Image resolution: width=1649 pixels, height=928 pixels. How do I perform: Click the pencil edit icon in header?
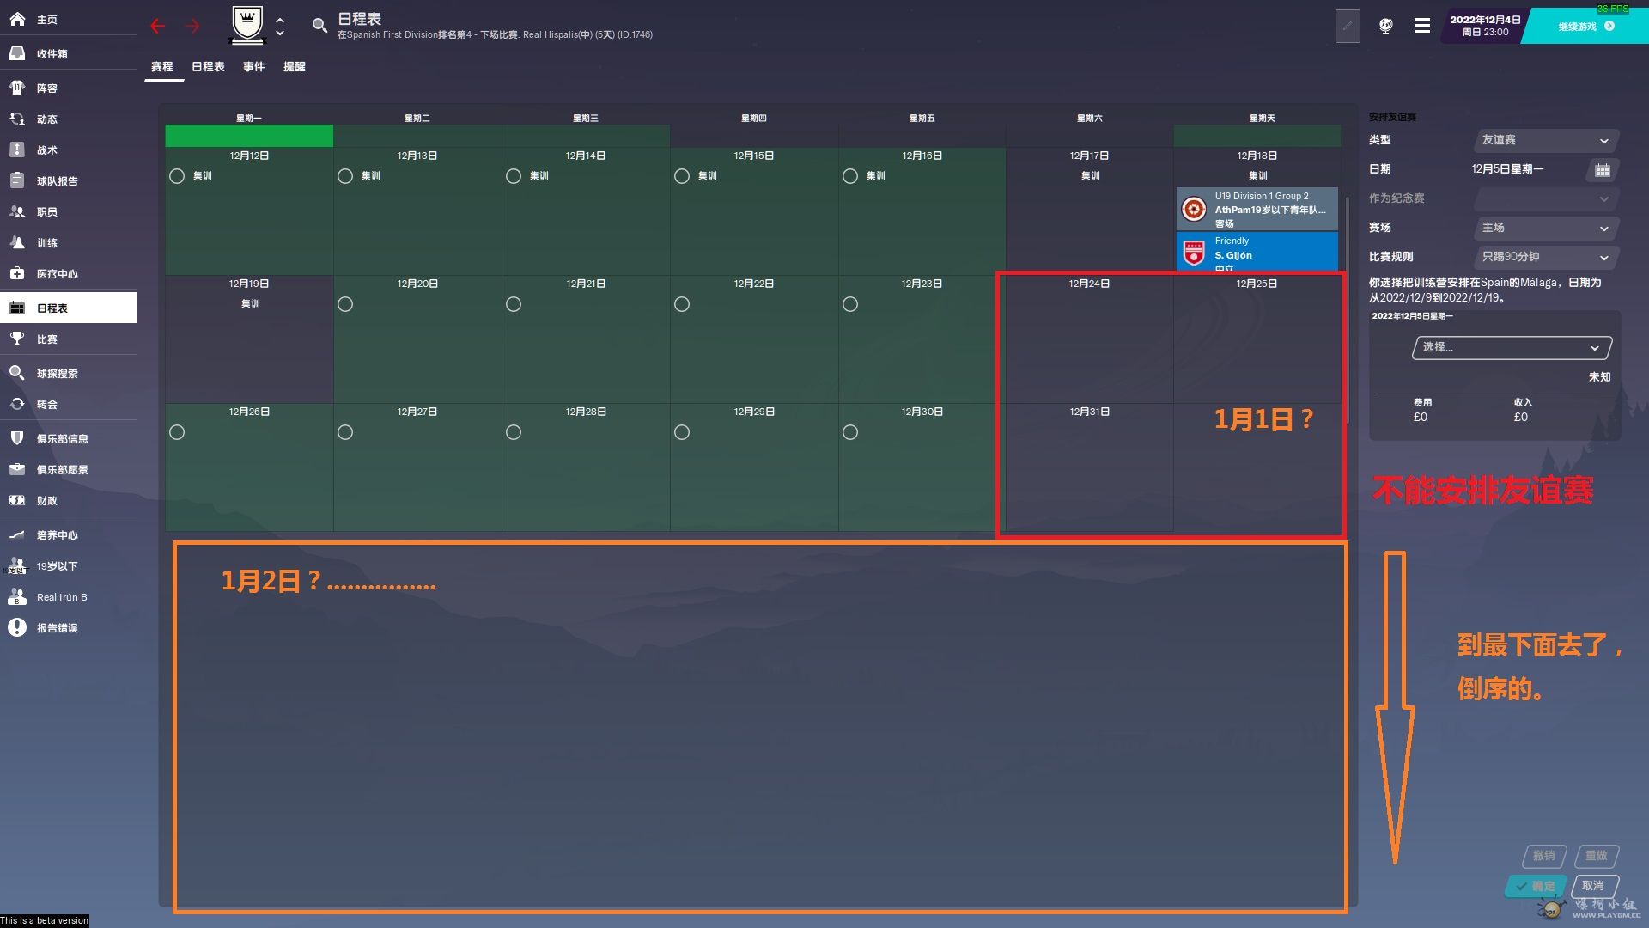pyautogui.click(x=1348, y=26)
